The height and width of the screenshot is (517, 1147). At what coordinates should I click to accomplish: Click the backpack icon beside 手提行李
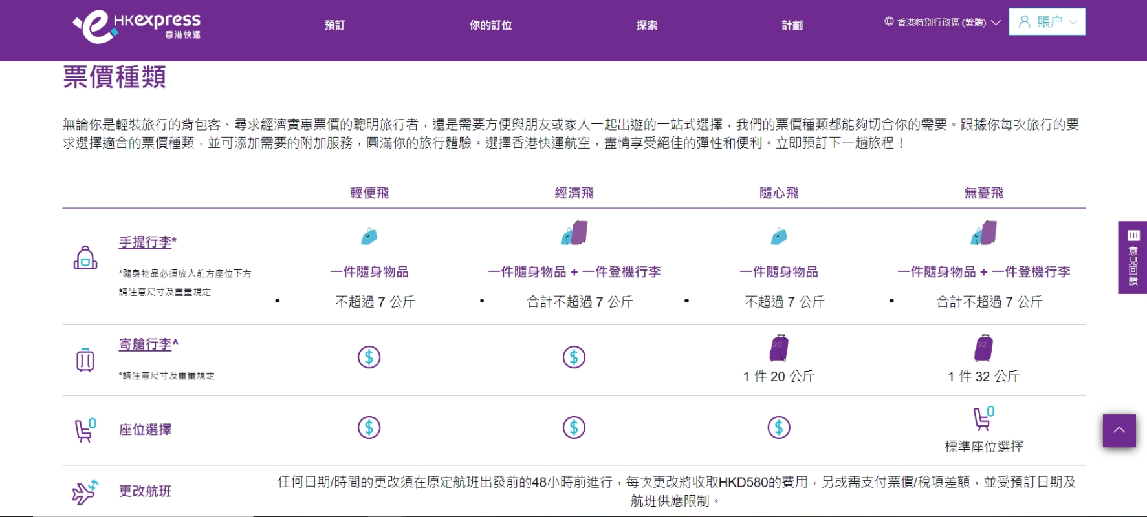pos(85,258)
